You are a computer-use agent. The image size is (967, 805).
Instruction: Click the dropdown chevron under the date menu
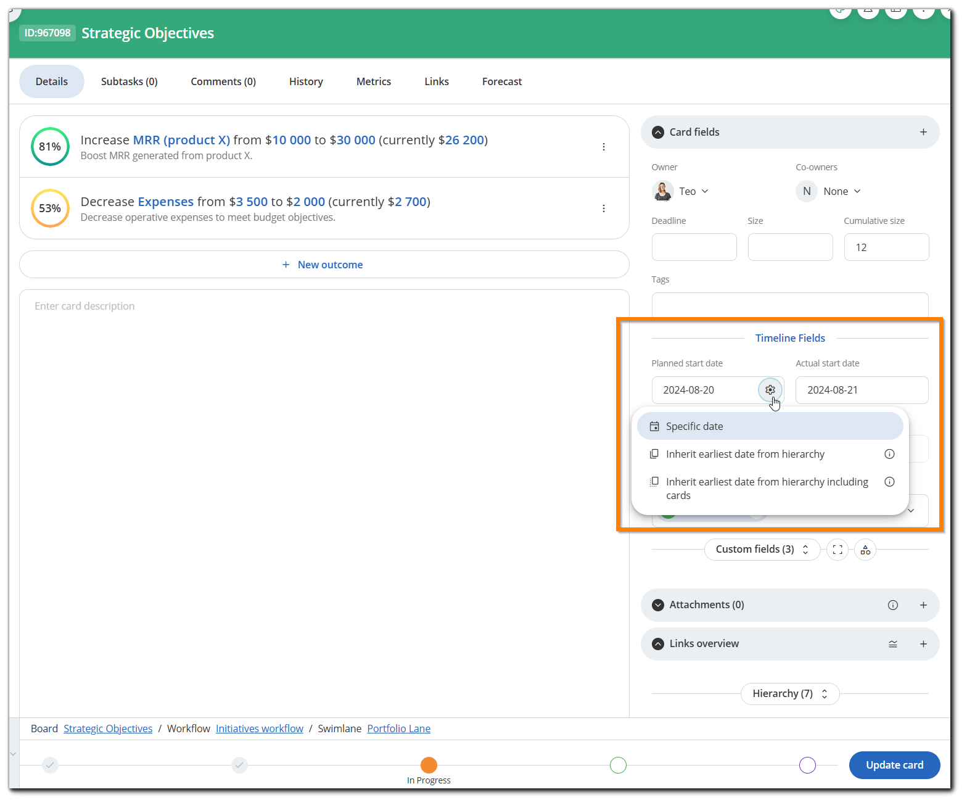coord(911,511)
